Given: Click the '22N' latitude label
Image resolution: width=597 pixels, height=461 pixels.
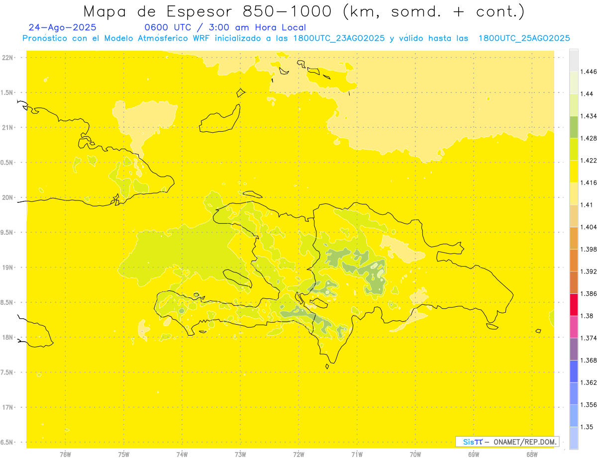Looking at the screenshot, I should point(8,58).
